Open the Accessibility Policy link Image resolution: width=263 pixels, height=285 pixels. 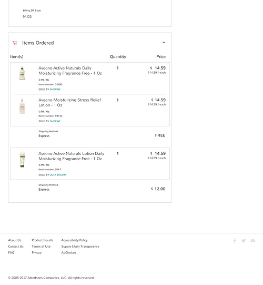74,240
